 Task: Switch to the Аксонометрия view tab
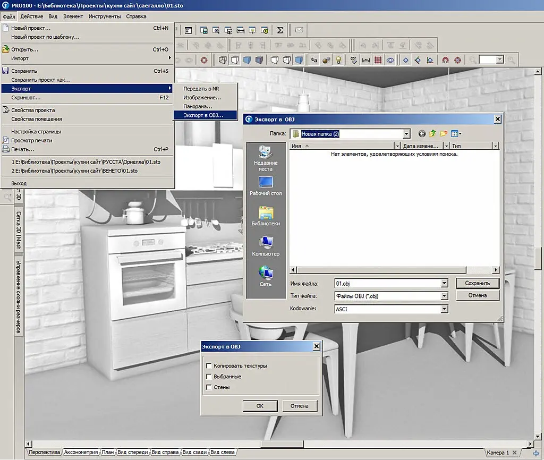(81, 453)
